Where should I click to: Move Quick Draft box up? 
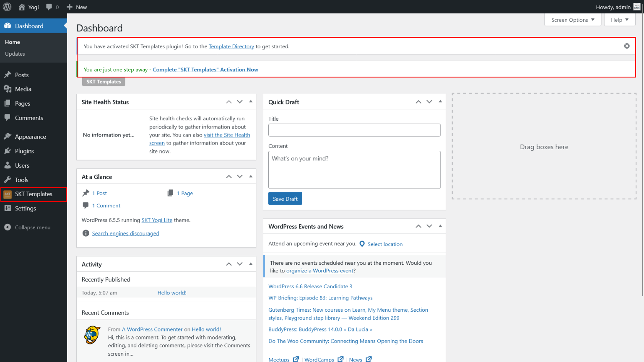point(418,102)
